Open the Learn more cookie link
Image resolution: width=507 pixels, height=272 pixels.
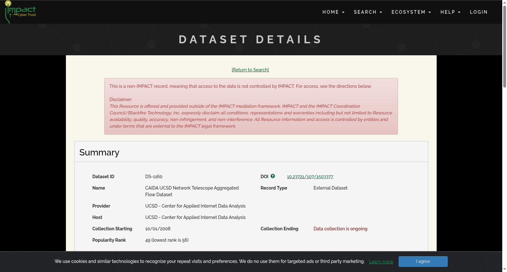coord(381,262)
